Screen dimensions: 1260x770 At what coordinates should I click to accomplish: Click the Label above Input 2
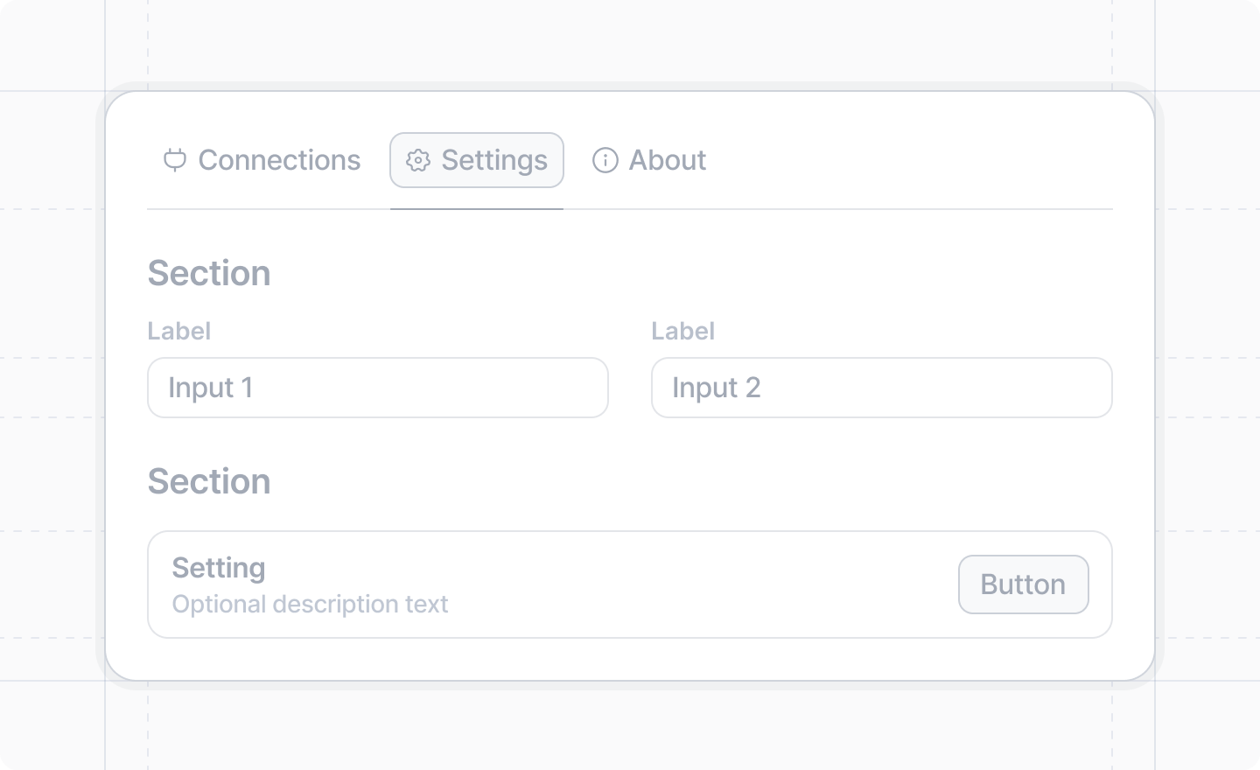683,331
